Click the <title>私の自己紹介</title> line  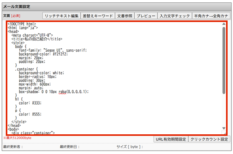coord(37,39)
